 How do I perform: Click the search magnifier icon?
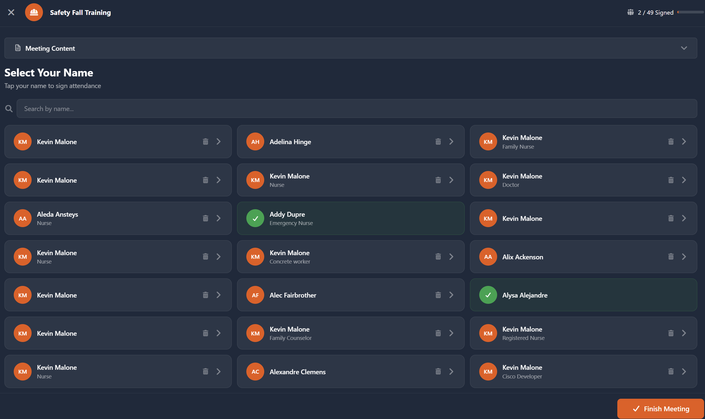(9, 109)
